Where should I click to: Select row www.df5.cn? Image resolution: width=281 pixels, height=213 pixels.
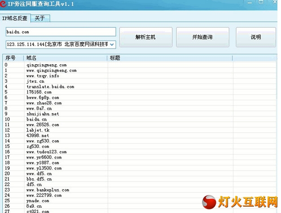pyautogui.click(x=140, y=173)
